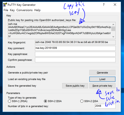
Task: Click the 'Key fingerprint:' label
Action: (17, 42)
